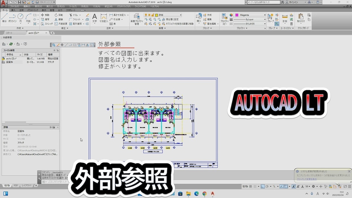Expand the 修正 panel
352x198 pixels.
tap(64, 28)
